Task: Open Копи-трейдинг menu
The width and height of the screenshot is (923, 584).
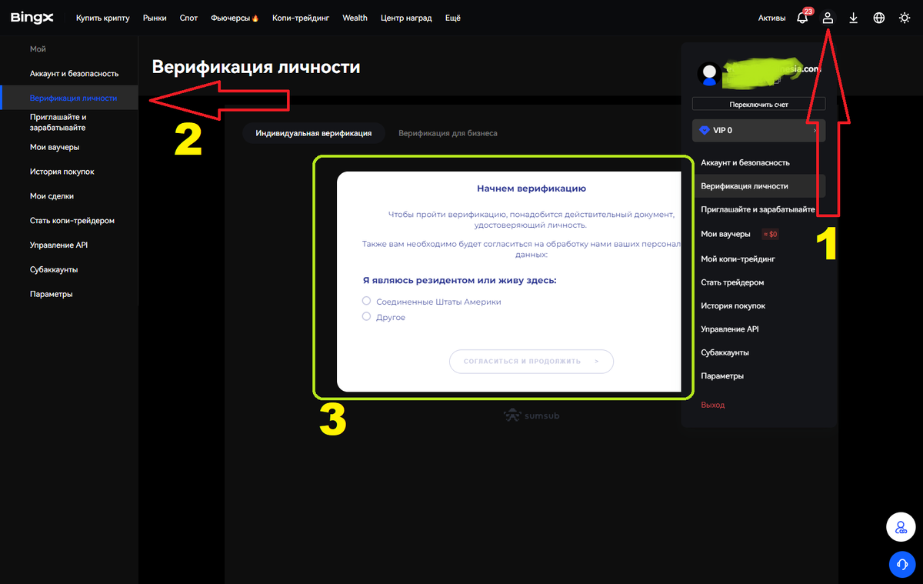Action: point(301,18)
